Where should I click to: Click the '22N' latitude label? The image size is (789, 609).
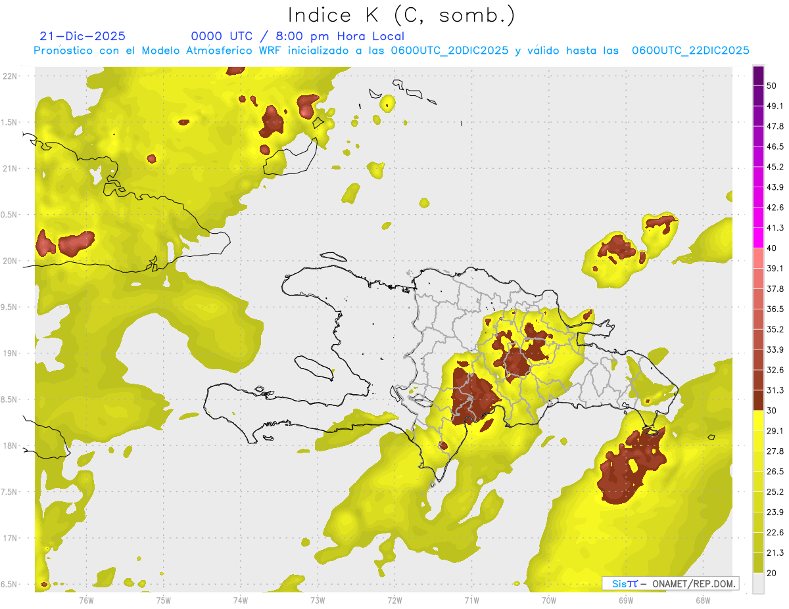(10, 76)
